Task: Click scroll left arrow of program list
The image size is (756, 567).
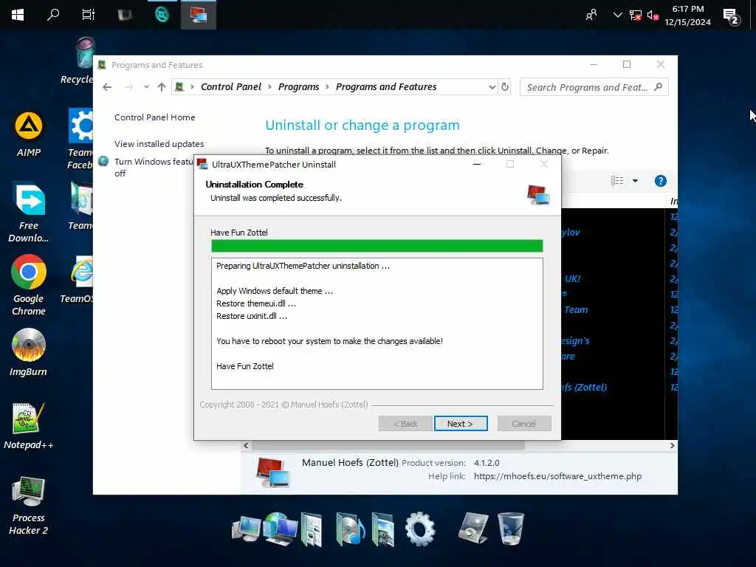Action: pos(246,445)
